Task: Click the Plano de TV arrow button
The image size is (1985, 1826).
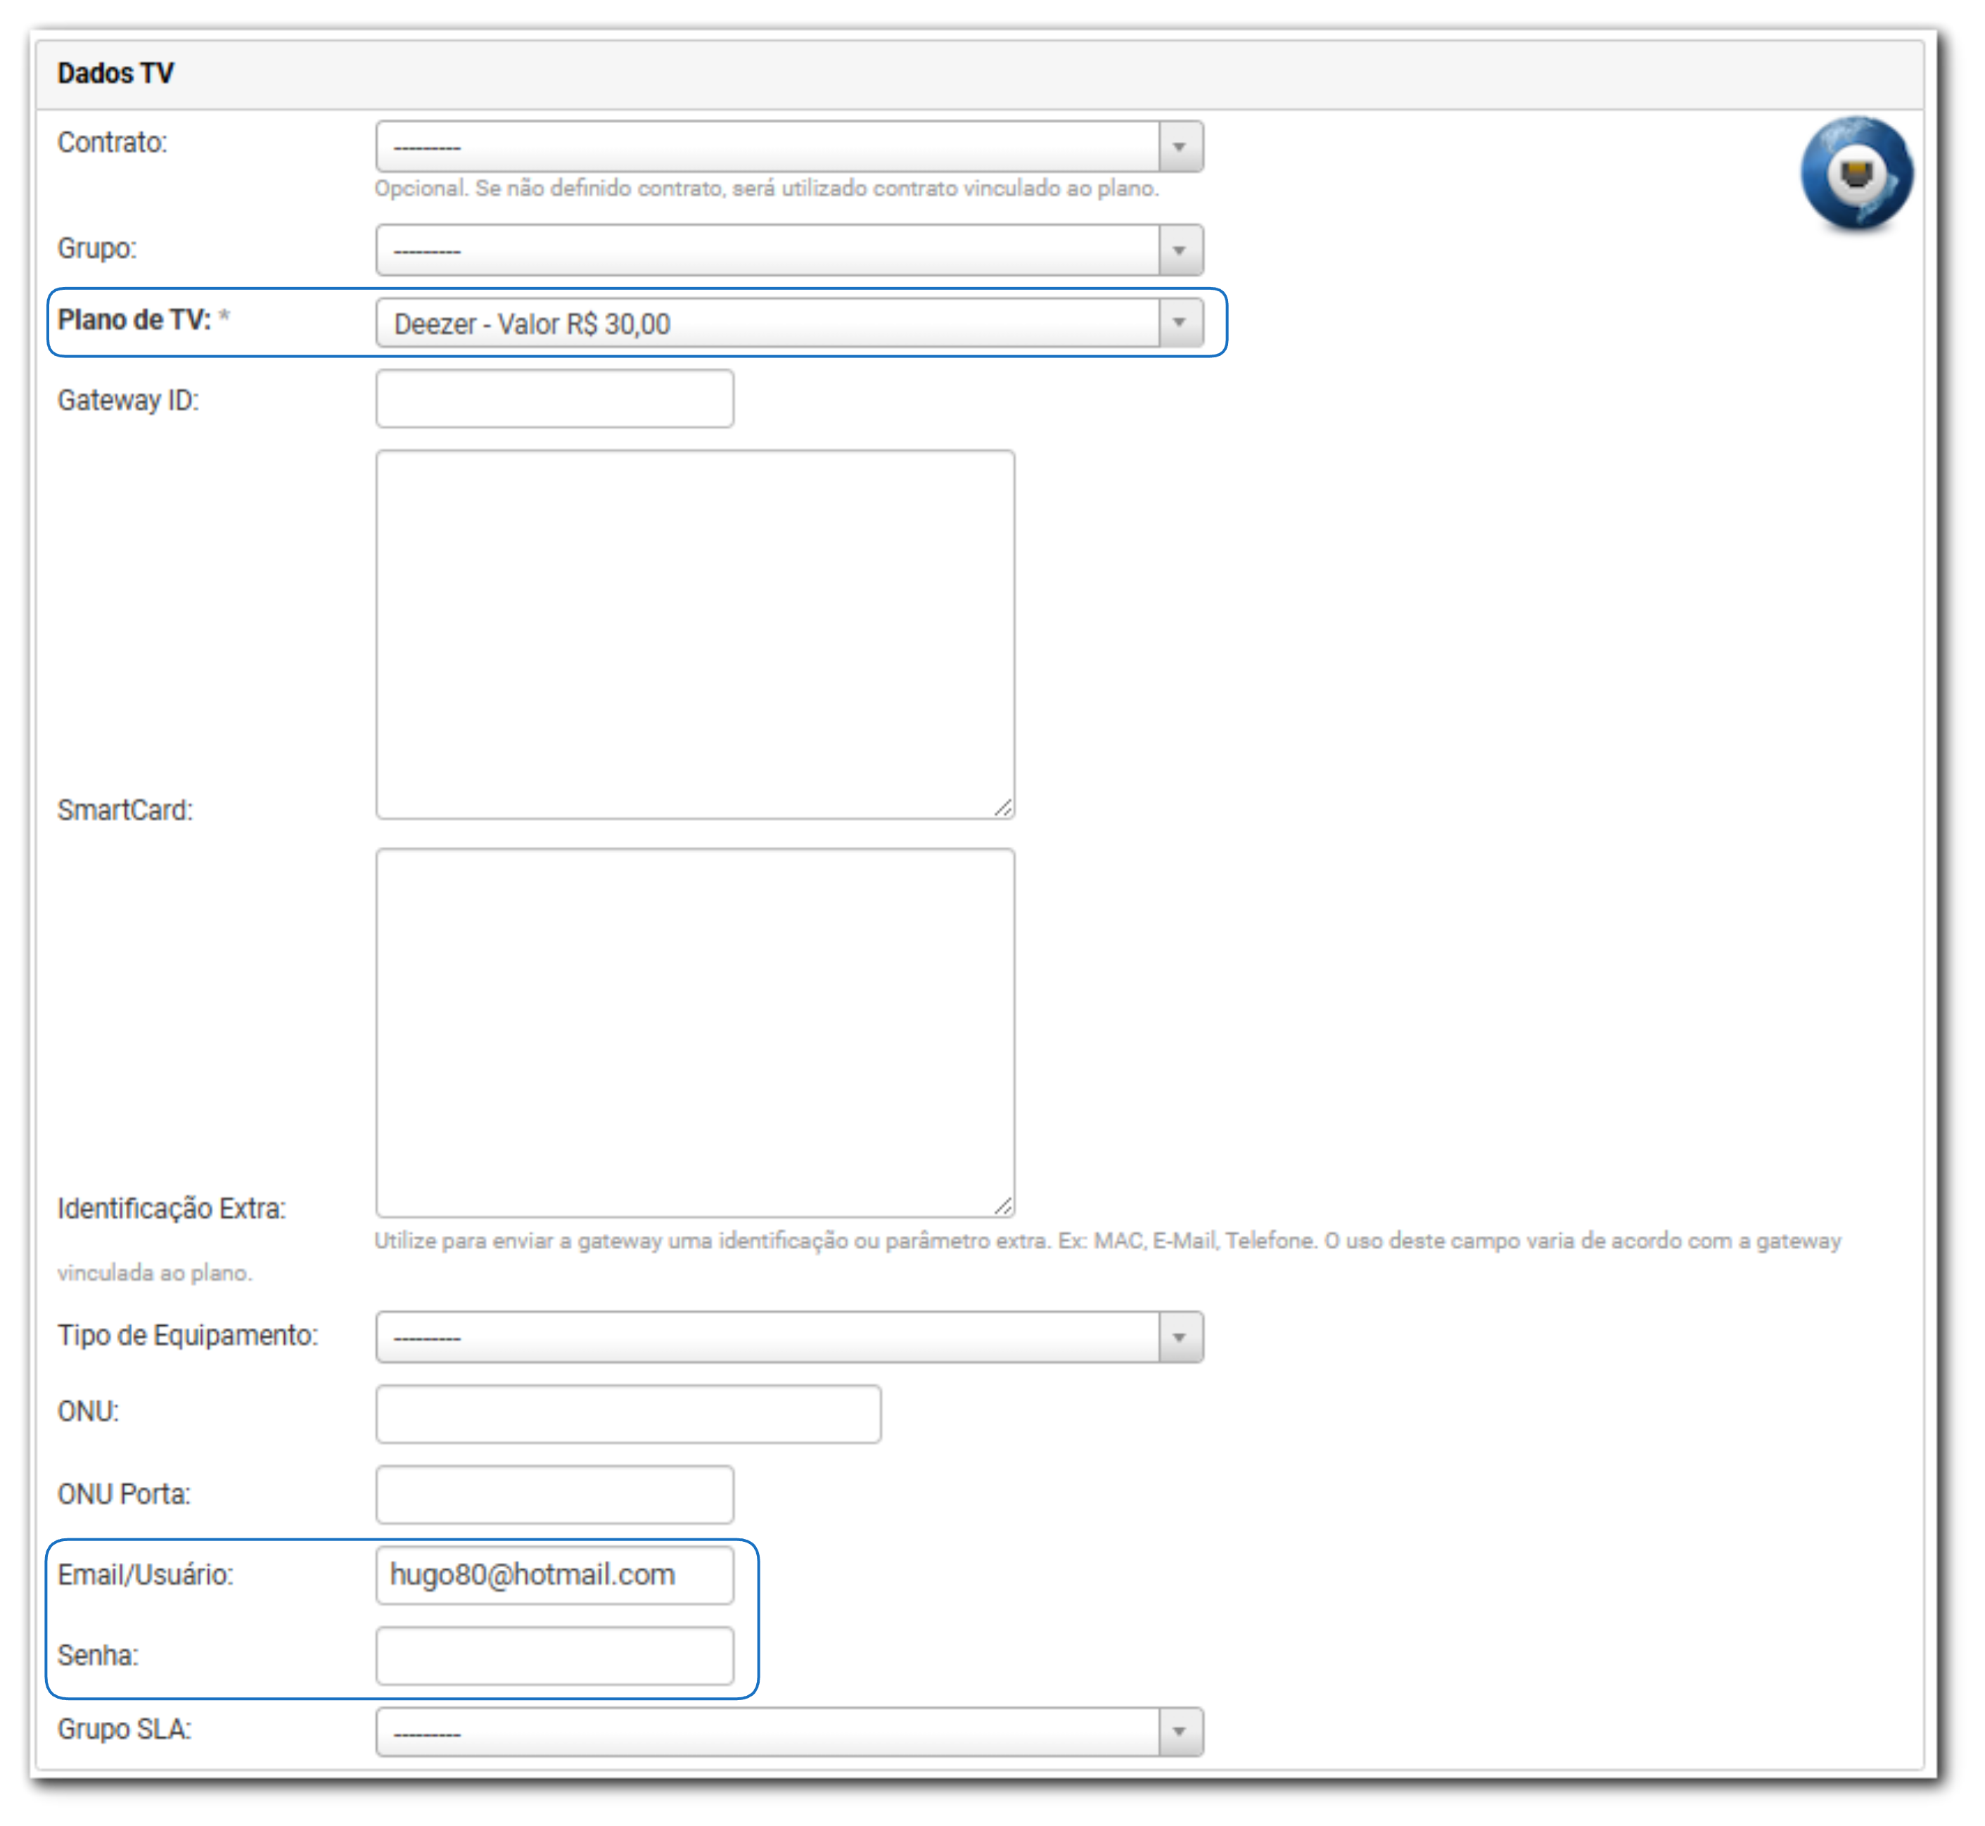Action: point(1179,323)
